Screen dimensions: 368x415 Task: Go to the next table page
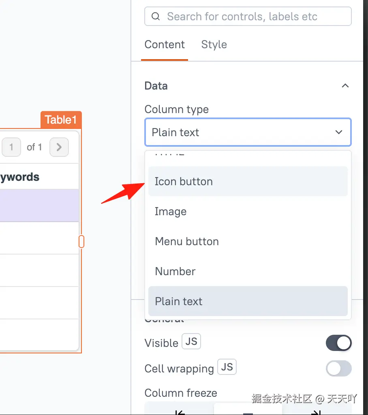pos(59,147)
